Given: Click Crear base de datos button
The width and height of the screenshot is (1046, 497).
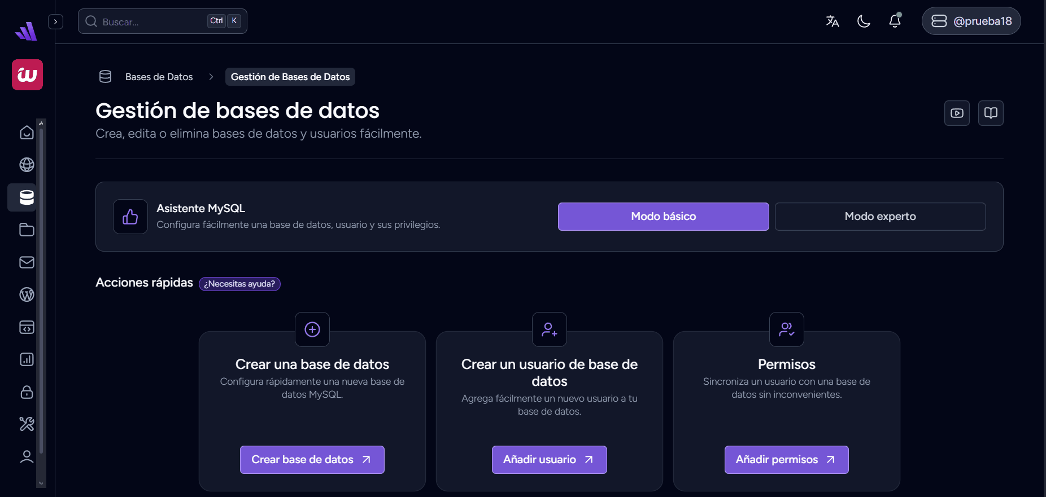Looking at the screenshot, I should tap(312, 460).
